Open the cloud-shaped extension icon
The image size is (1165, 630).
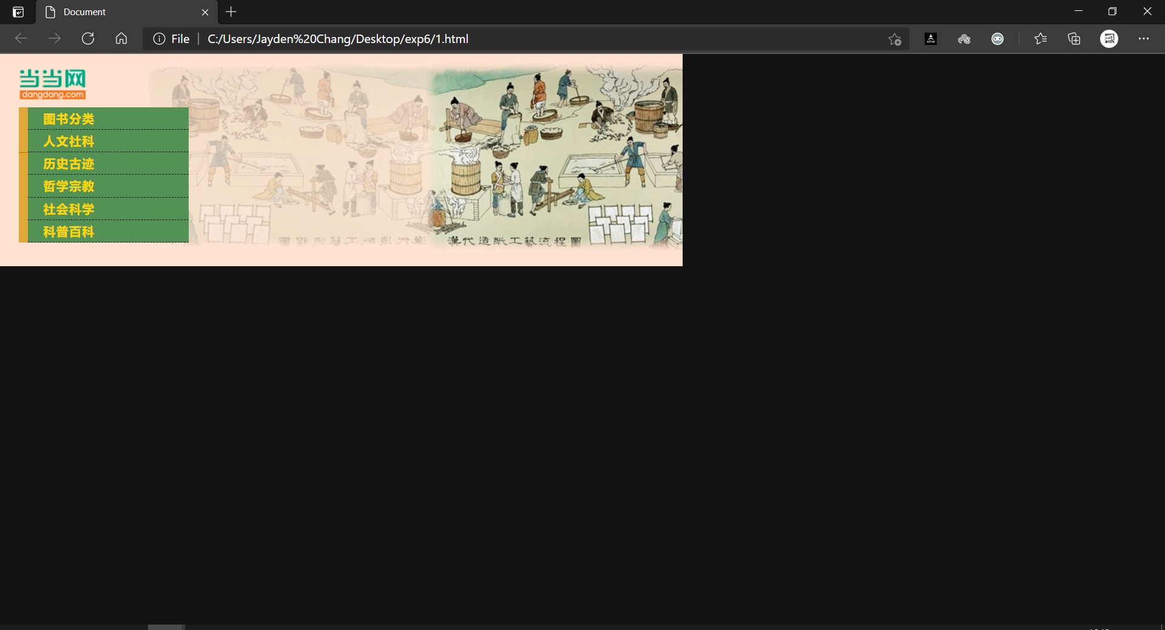964,39
